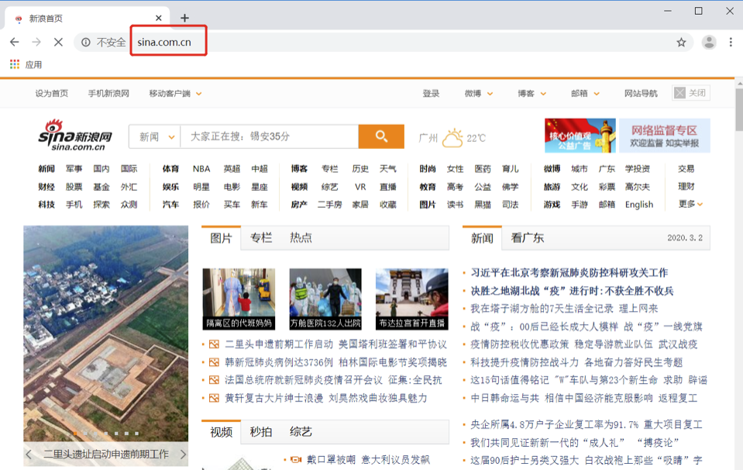Click the browser forward arrow
Image resolution: width=743 pixels, height=470 pixels.
(x=36, y=42)
